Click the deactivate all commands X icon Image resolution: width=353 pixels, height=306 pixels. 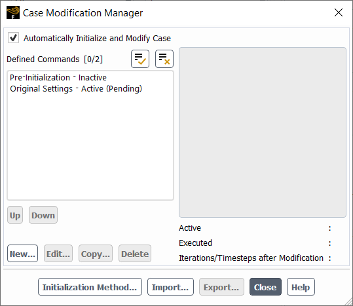pos(164,59)
